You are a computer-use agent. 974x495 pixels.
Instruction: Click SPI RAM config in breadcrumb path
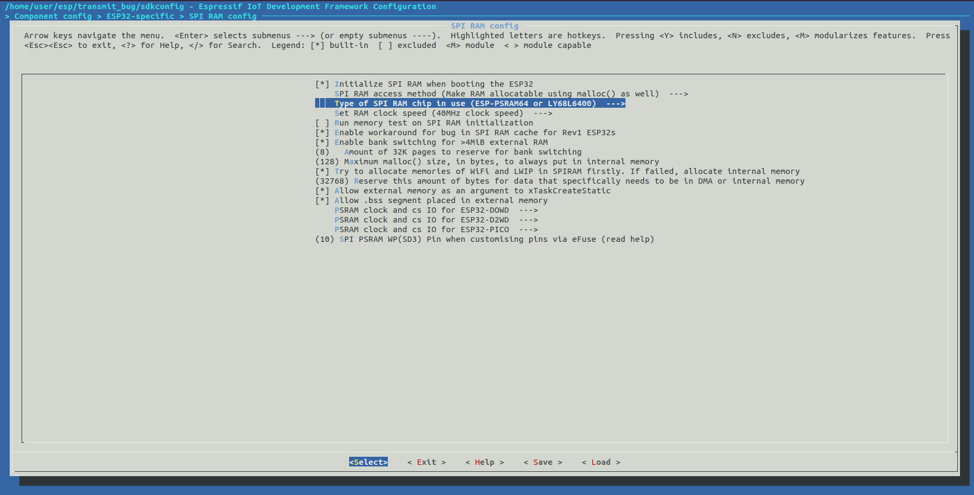[x=223, y=16]
